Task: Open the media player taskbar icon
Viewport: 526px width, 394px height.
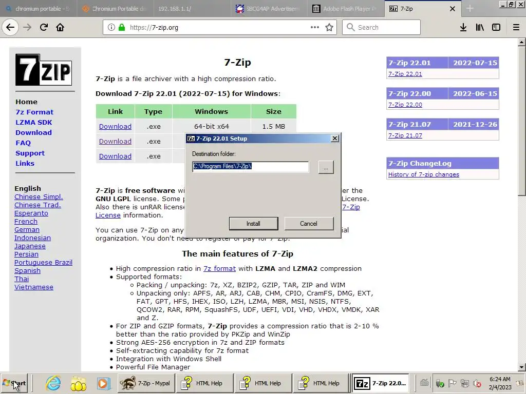Action: click(x=103, y=383)
